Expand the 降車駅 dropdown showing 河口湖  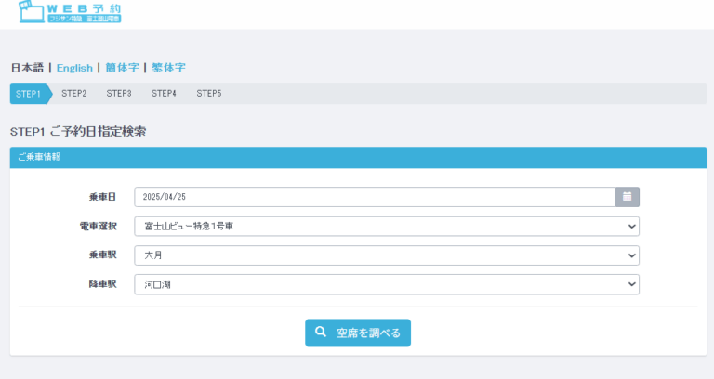click(x=387, y=284)
